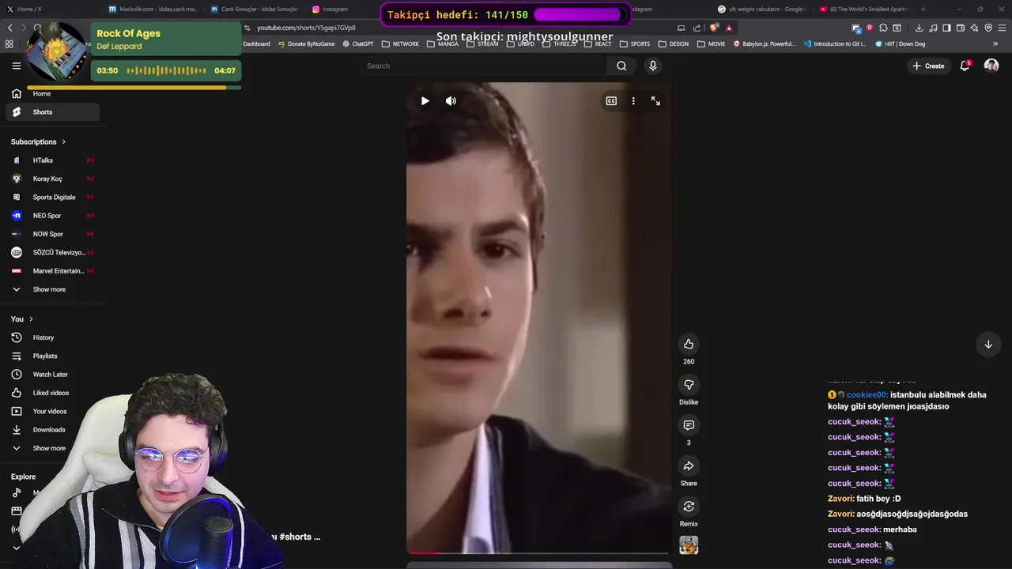Open the SPORTS bookmarks folder
The width and height of the screenshot is (1012, 569).
[635, 44]
